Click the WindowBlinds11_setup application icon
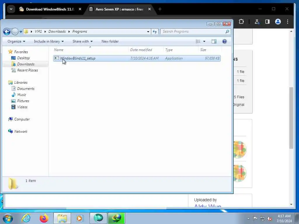The height and width of the screenshot is (224, 299). [56, 58]
